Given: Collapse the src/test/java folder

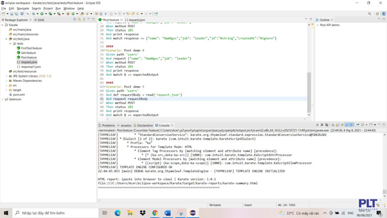Looking at the screenshot, I should click(7, 39).
